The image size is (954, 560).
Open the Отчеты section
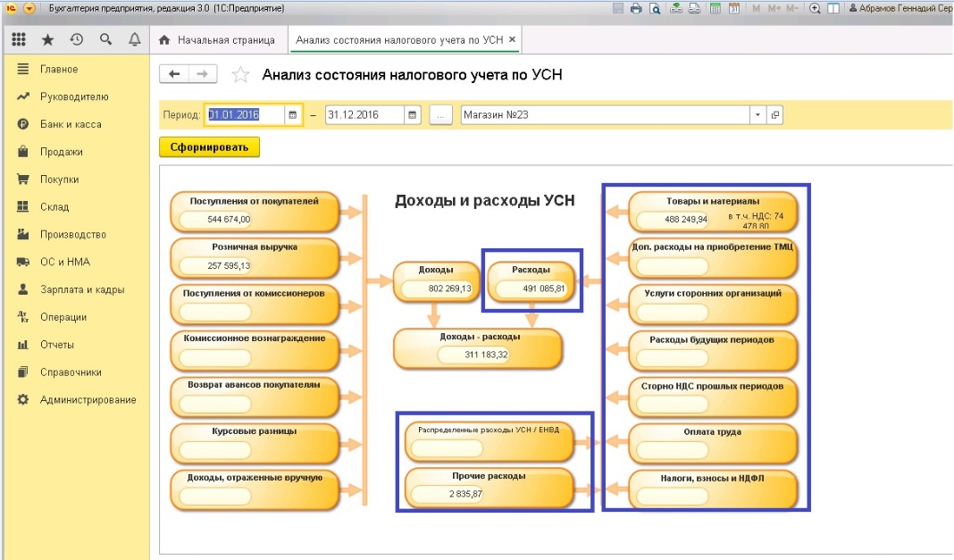(57, 345)
